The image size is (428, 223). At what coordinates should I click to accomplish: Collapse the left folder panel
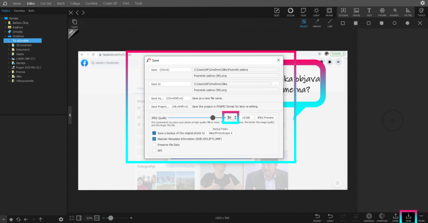pyautogui.click(x=70, y=115)
